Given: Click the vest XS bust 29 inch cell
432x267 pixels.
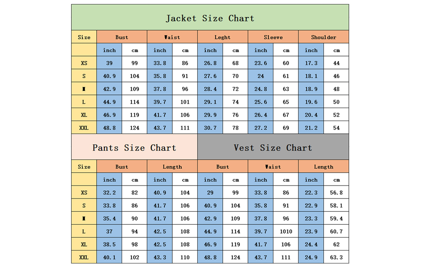Looking at the screenshot, I should [210, 192].
